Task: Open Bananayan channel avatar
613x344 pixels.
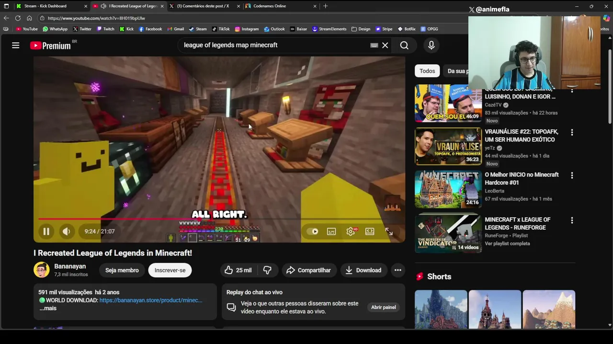Action: click(x=41, y=270)
